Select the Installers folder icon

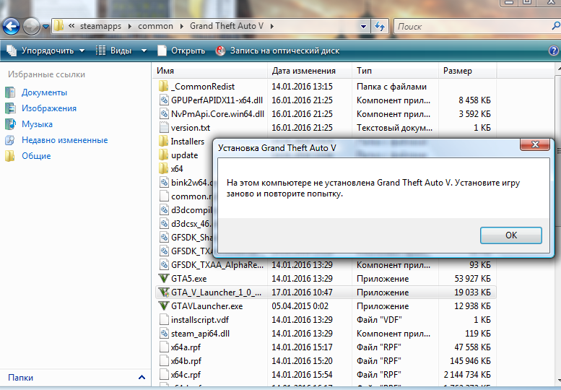point(163,141)
